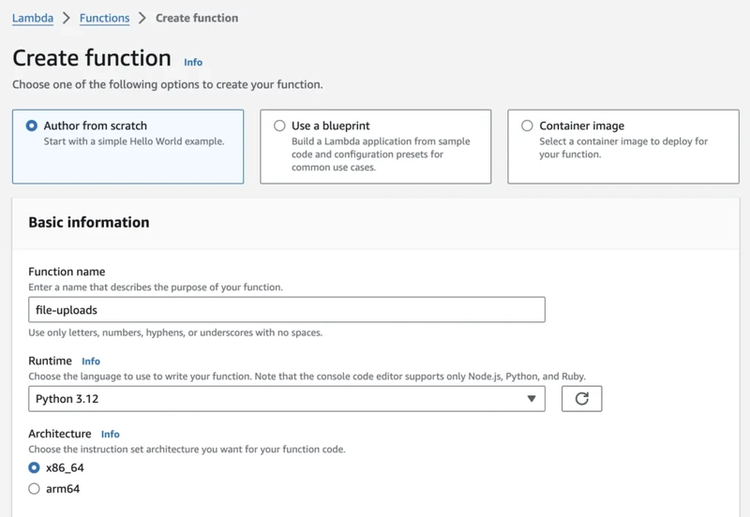Select the x86_64 architecture option

[34, 467]
